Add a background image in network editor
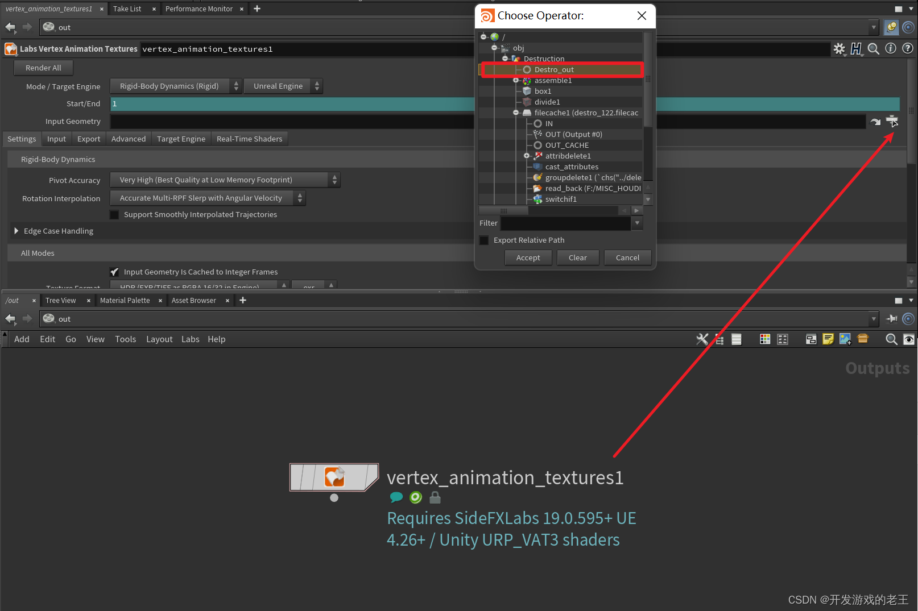This screenshot has width=918, height=611. pos(846,339)
